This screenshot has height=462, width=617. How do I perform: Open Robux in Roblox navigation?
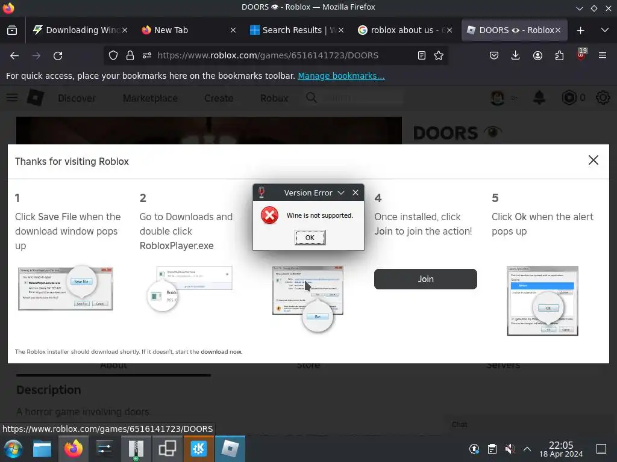tap(274, 98)
